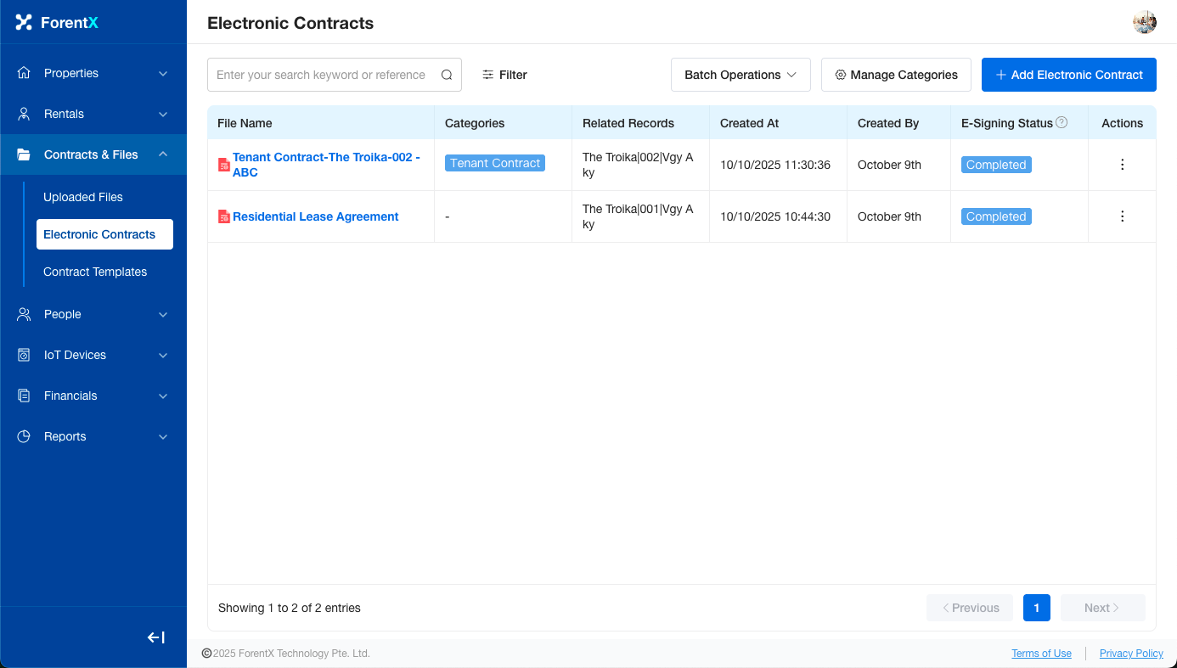The image size is (1177, 668).
Task: Open Contract Templates in sidebar
Action: point(95,272)
